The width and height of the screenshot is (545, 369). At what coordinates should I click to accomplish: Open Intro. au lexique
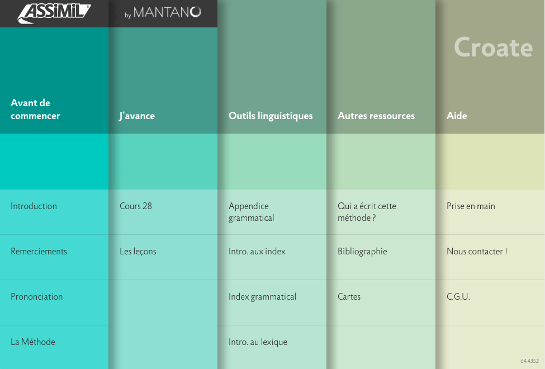click(258, 342)
